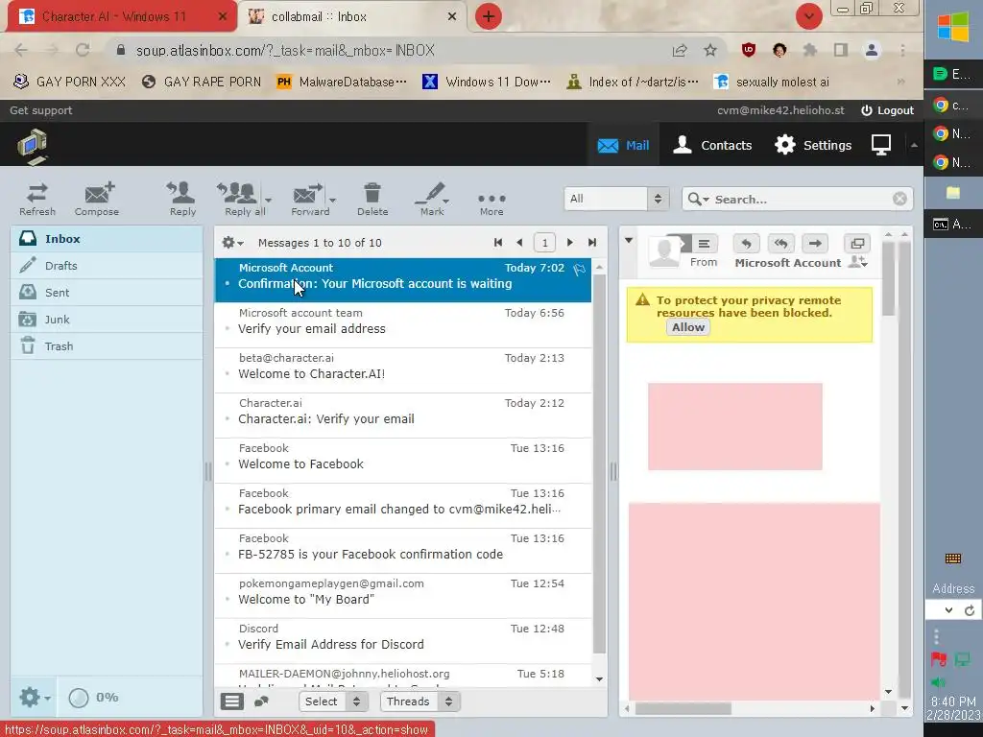Open folder actions gear menu
983x737 pixels.
(35, 697)
